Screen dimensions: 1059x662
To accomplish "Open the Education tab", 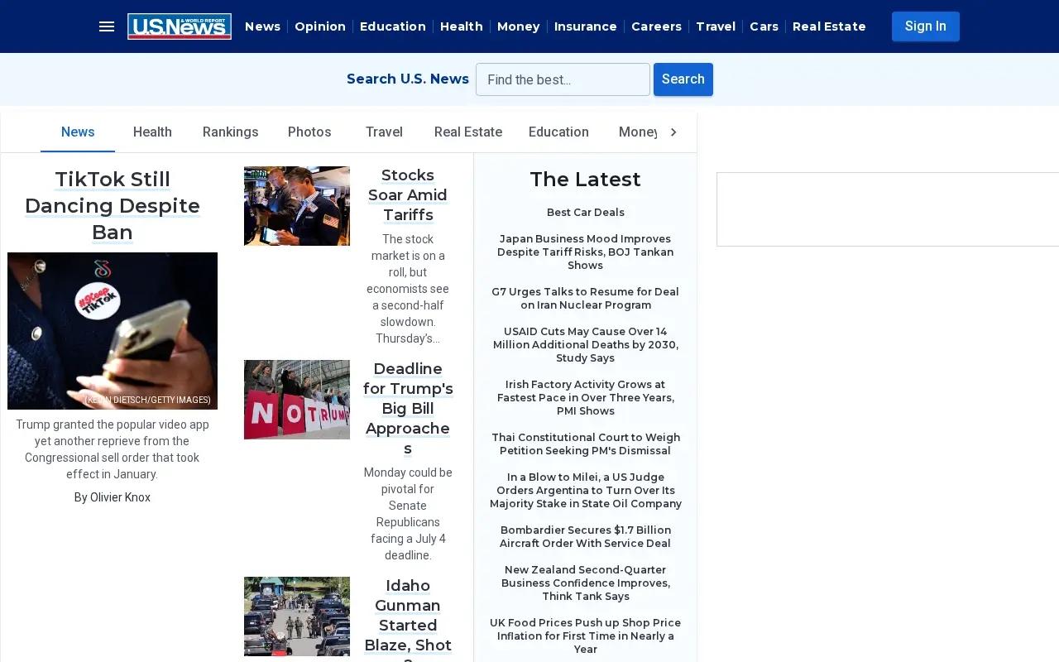I will (x=558, y=132).
